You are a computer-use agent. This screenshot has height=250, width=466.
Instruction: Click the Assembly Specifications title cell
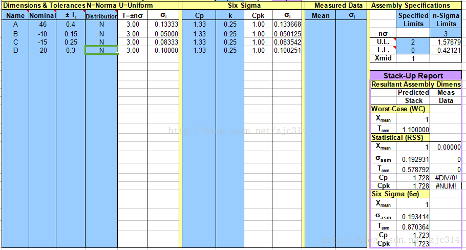tap(416, 5)
